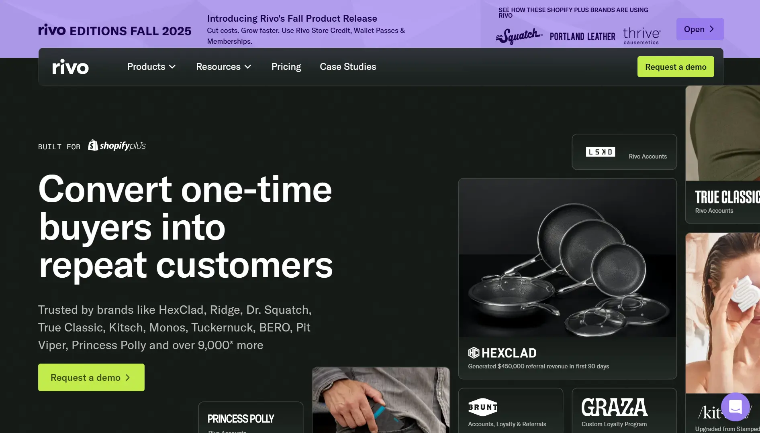The width and height of the screenshot is (760, 433).
Task: Open the GRAZA Custom Loyalty Program card
Action: coord(624,411)
